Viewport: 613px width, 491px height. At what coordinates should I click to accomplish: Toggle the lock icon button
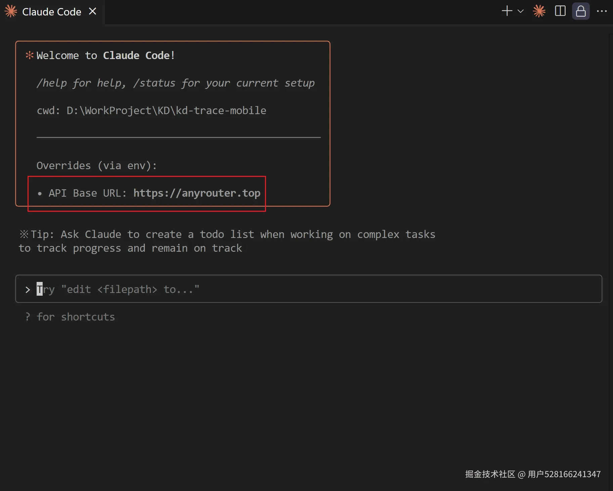pyautogui.click(x=581, y=11)
